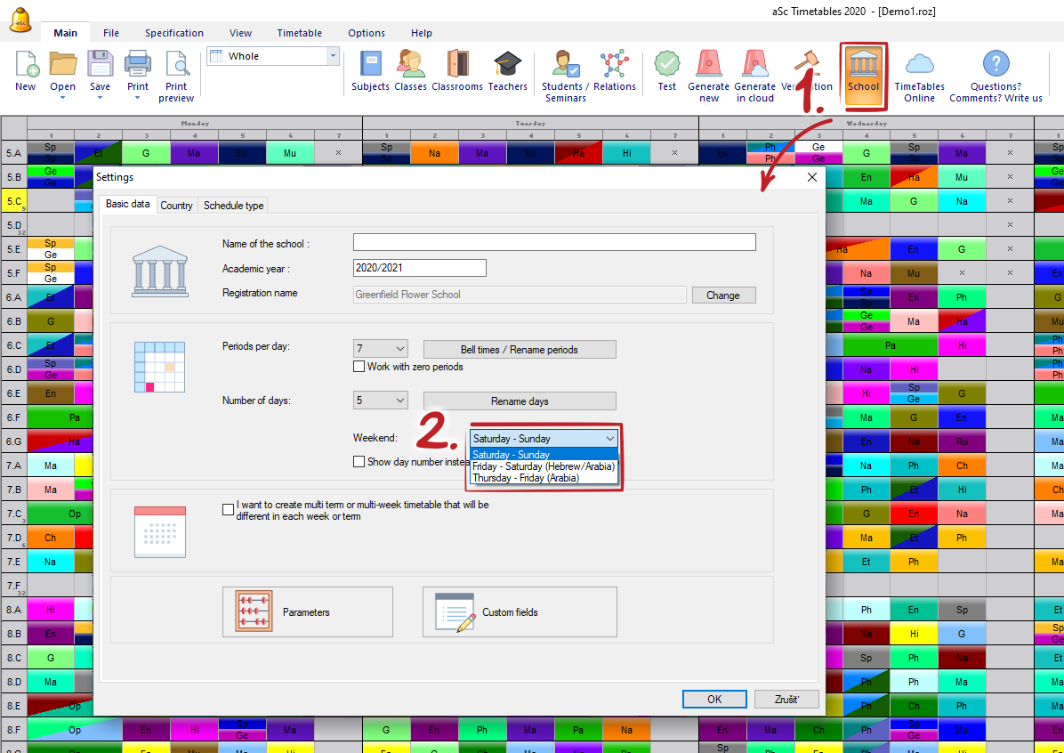This screenshot has width=1064, height=753.
Task: Run the timetable Test
Action: [x=667, y=71]
